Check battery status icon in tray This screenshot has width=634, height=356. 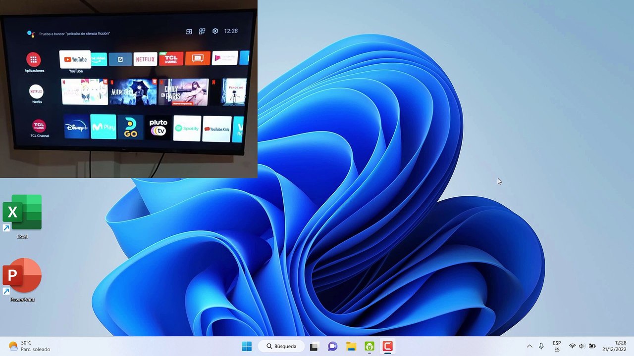tap(592, 346)
